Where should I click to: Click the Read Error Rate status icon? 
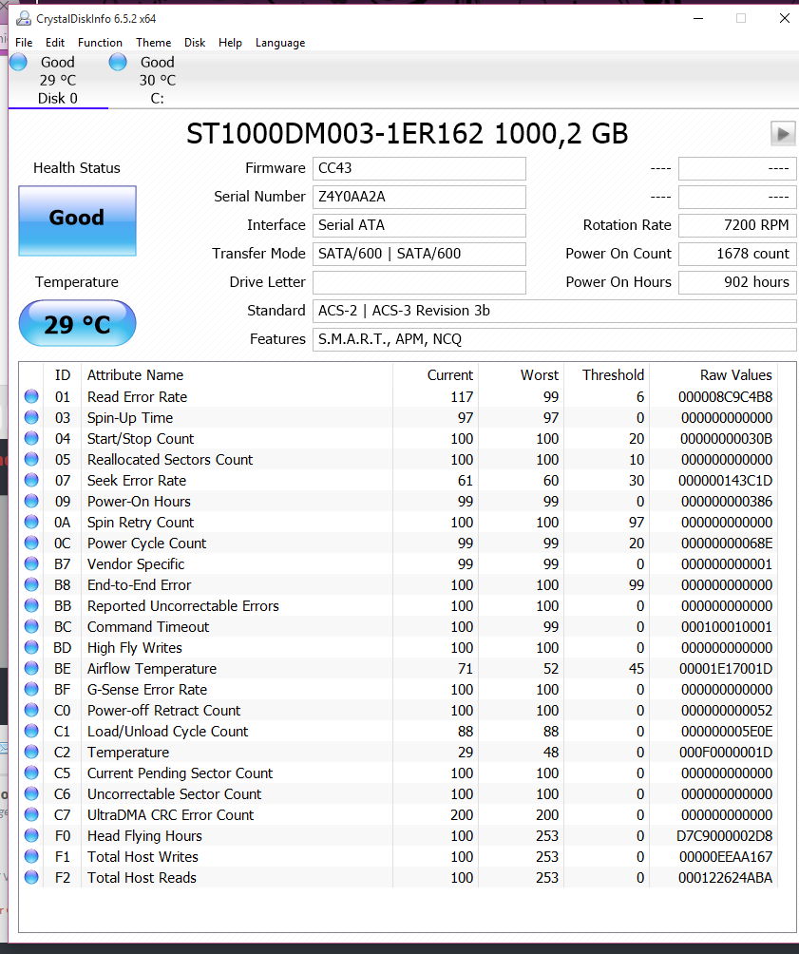click(31, 397)
